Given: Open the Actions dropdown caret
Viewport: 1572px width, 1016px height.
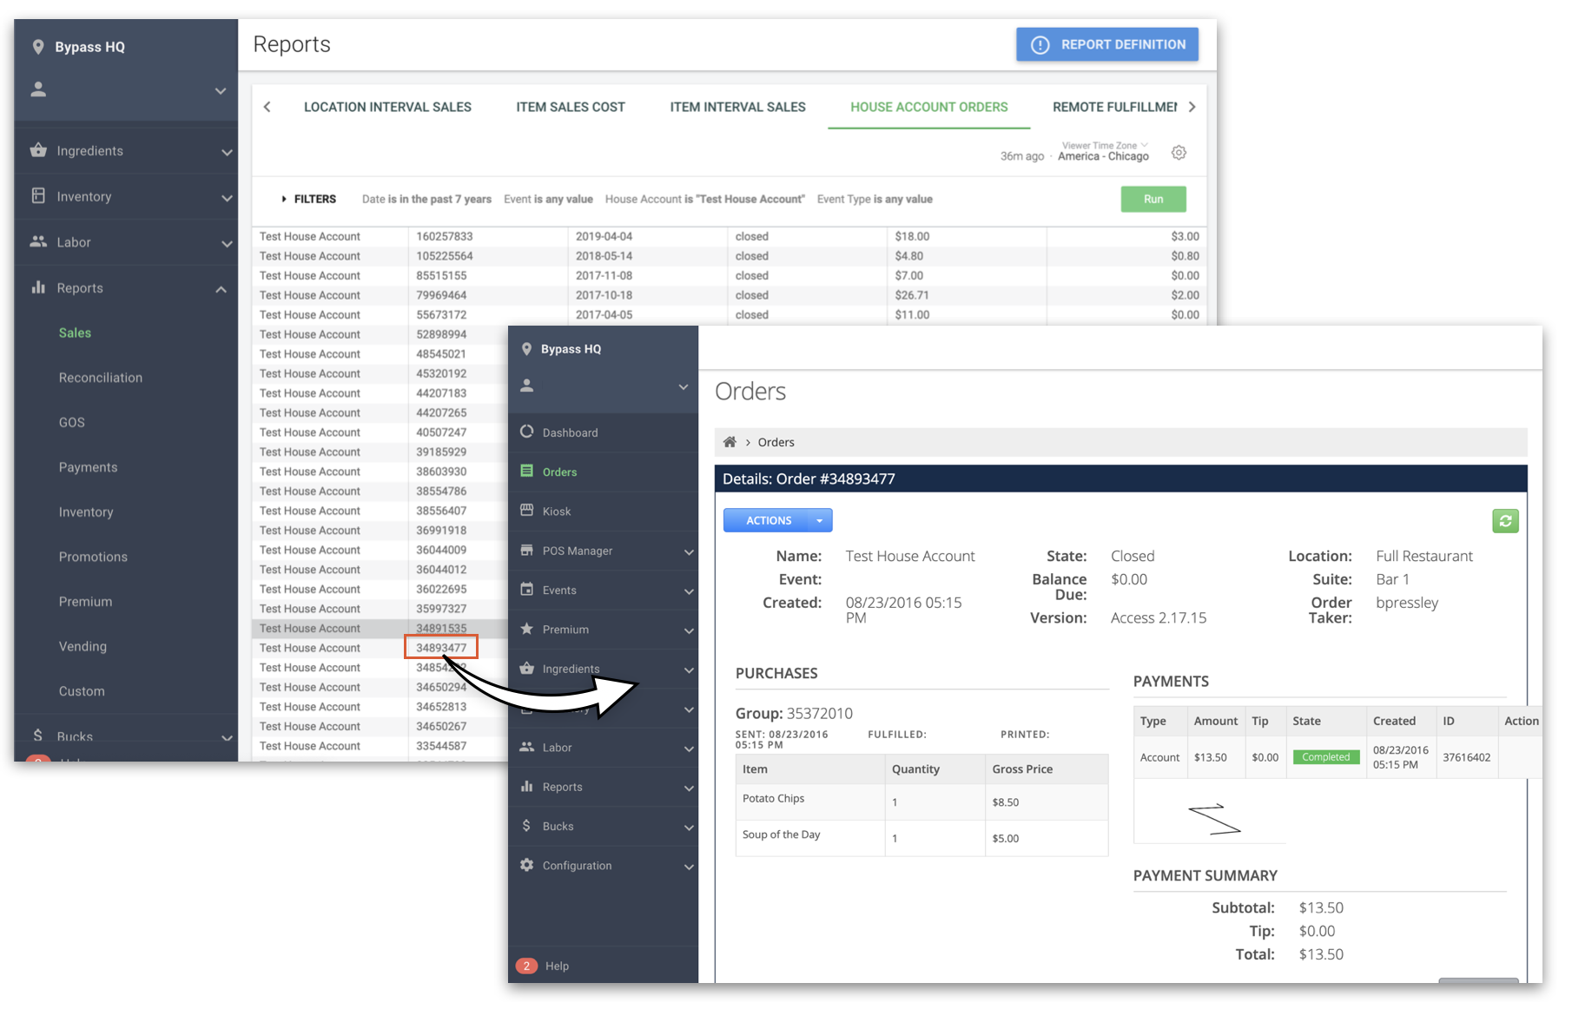Looking at the screenshot, I should (819, 521).
